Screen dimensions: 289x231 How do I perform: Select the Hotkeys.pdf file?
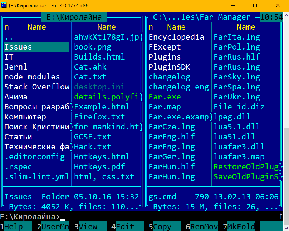point(99,167)
